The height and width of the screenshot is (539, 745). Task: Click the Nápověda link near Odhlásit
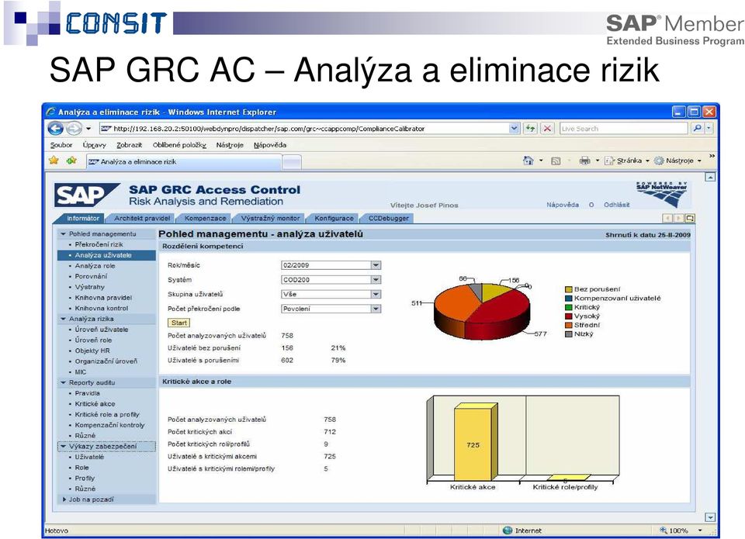pyautogui.click(x=563, y=205)
